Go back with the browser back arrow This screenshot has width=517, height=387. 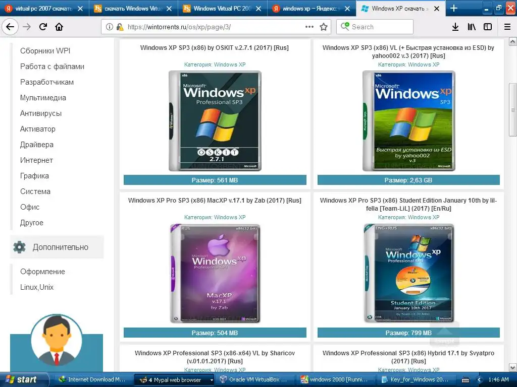pyautogui.click(x=10, y=27)
